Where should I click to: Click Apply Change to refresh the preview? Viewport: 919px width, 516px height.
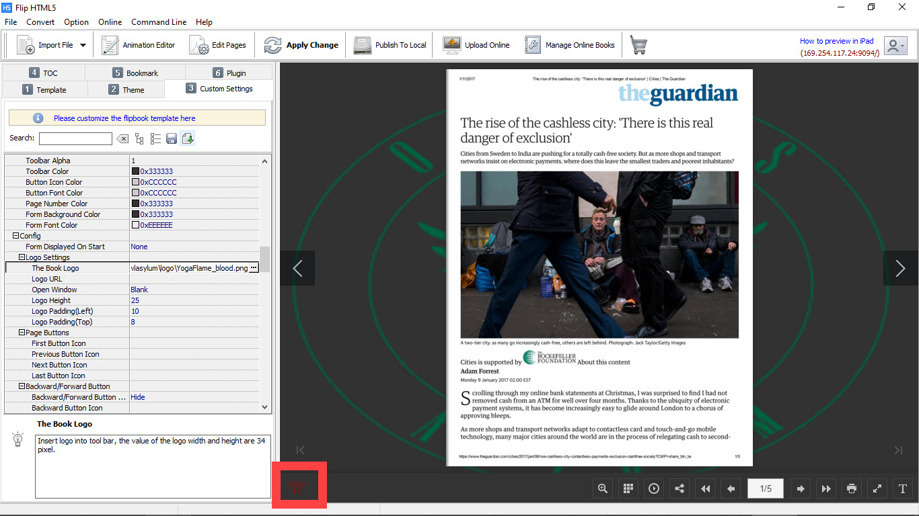tap(301, 45)
